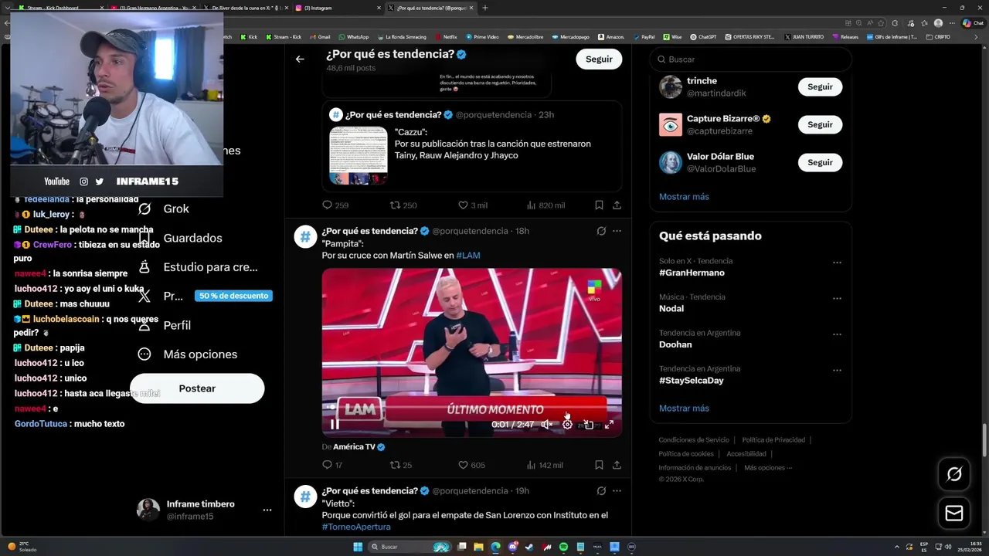
Task: Click the Postear button
Action: pyautogui.click(x=197, y=388)
